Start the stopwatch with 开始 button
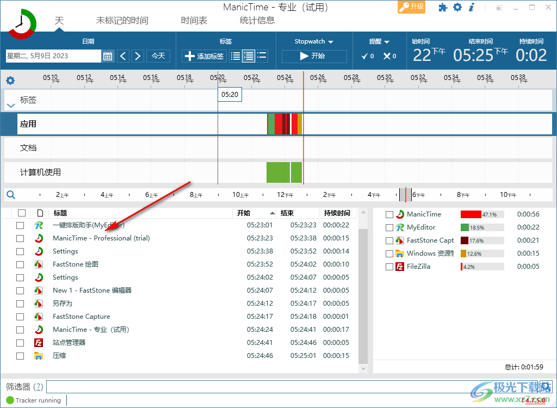Image resolution: width=557 pixels, height=408 pixels. (x=314, y=56)
